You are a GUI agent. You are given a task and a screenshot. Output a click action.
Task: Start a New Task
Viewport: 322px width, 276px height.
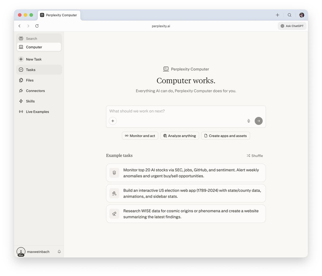tap(39, 59)
